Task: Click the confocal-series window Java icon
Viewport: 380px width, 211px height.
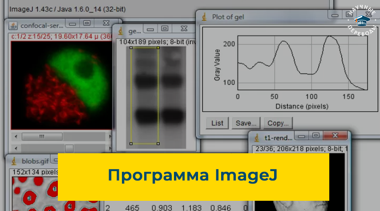Action: point(13,25)
